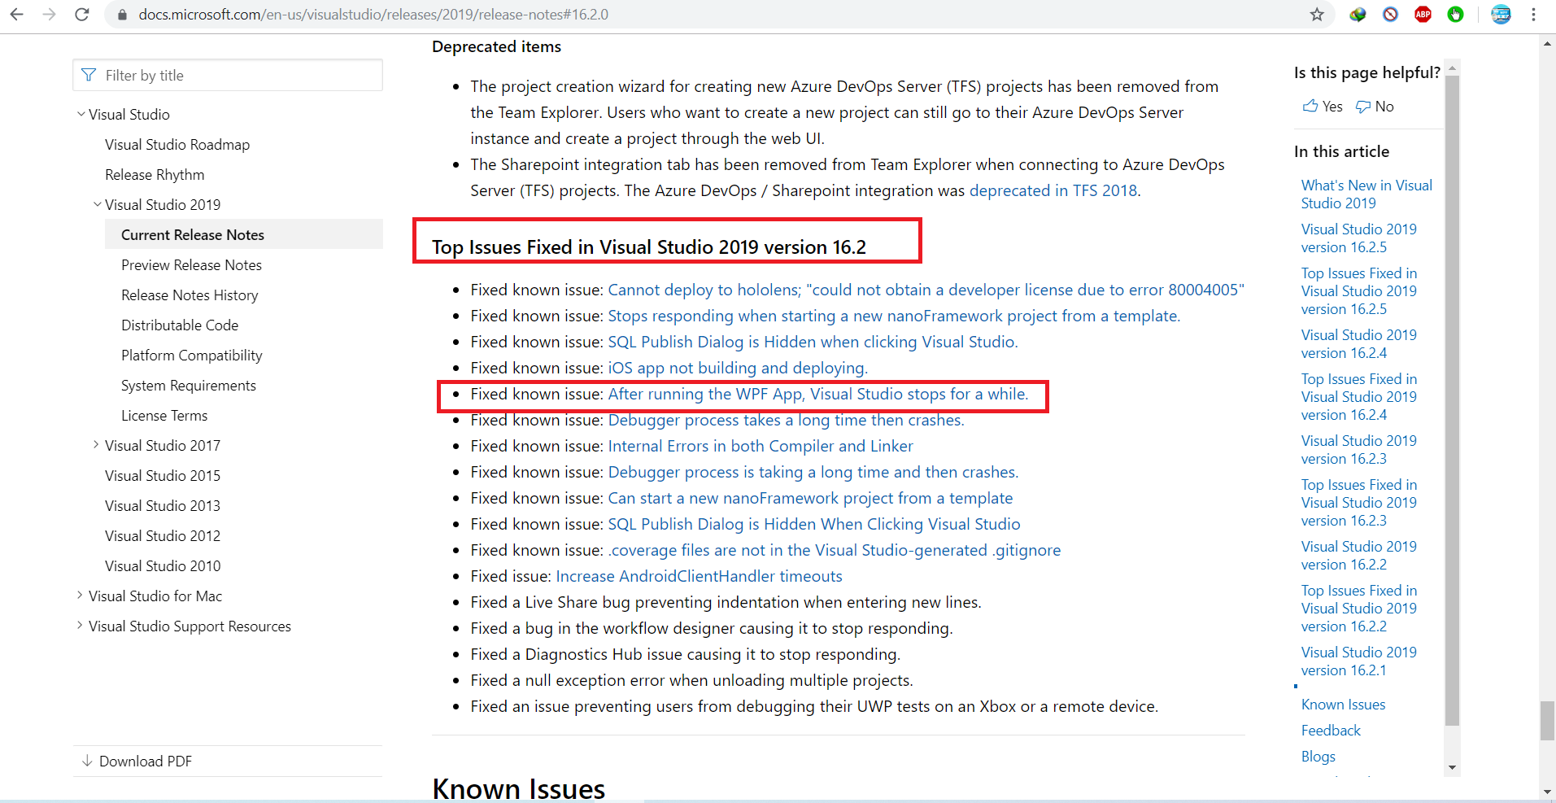Click the browser back arrow
The image size is (1556, 803).
16,15
